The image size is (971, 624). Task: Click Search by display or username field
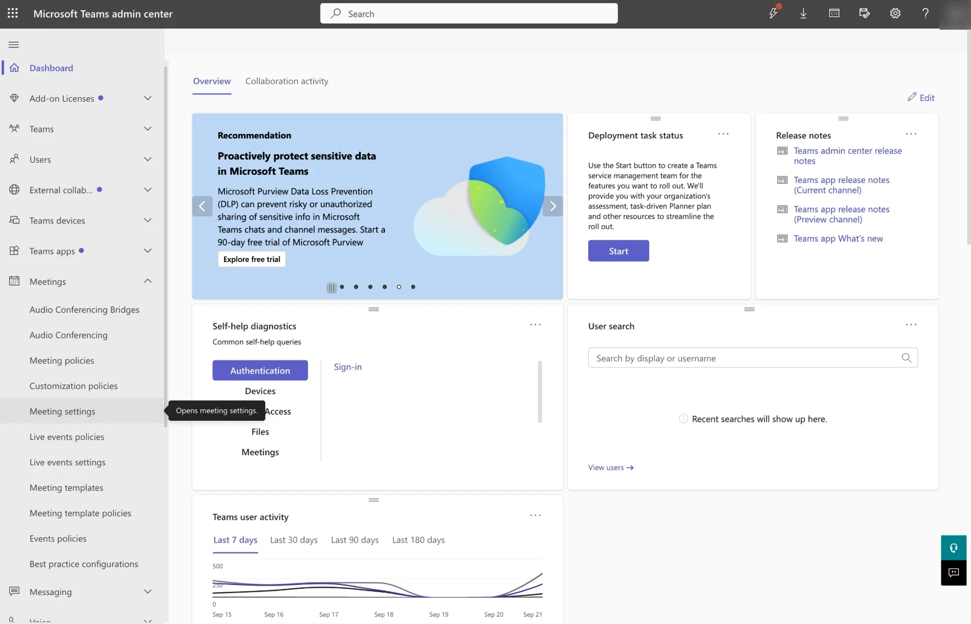(x=753, y=358)
